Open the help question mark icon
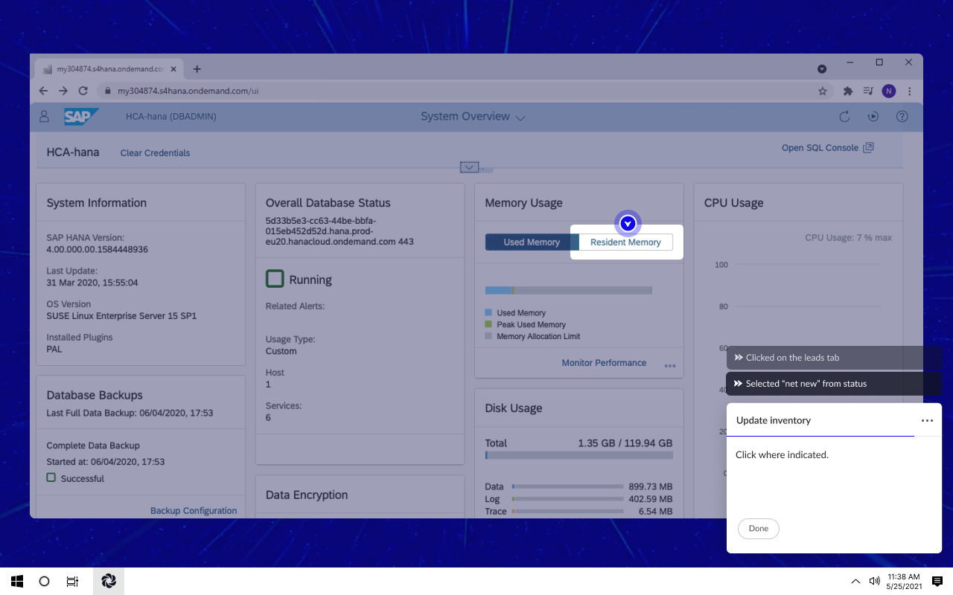The width and height of the screenshot is (953, 595). click(902, 117)
